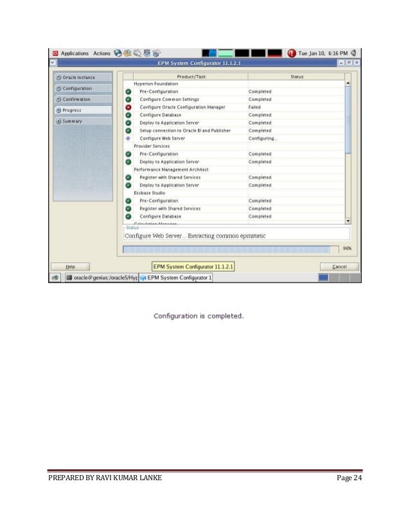Click the Performance Management Architect group row
This screenshot has height=531, width=410.
coord(234,170)
